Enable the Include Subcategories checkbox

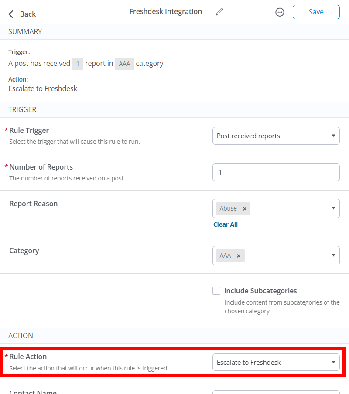(x=216, y=291)
